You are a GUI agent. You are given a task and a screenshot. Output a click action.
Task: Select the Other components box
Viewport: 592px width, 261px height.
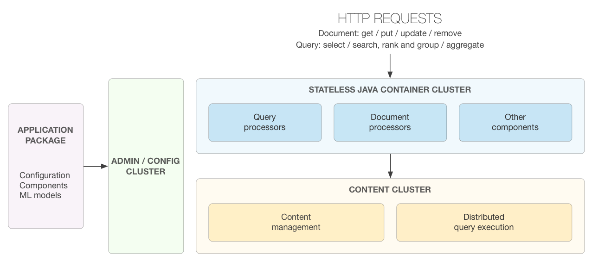(x=515, y=122)
